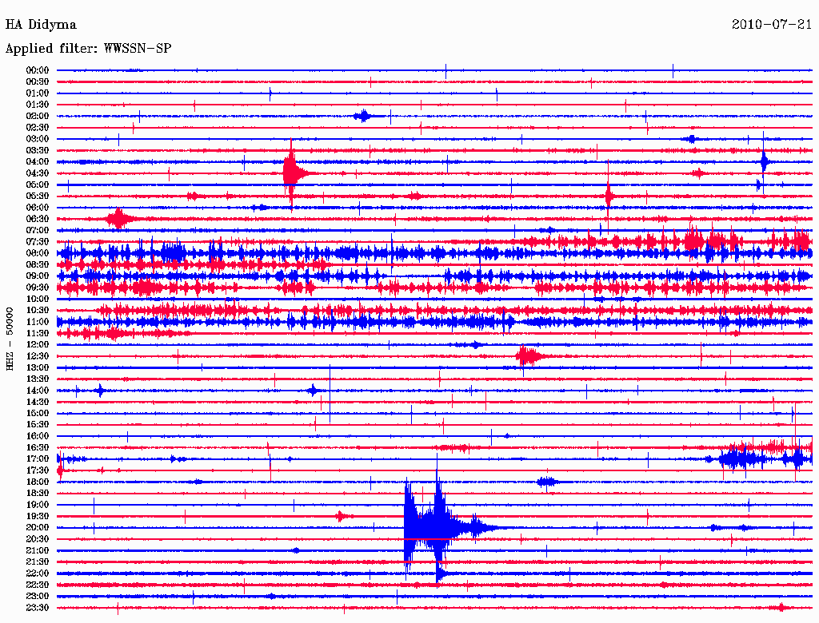Select the 12:00 time label

(37, 345)
